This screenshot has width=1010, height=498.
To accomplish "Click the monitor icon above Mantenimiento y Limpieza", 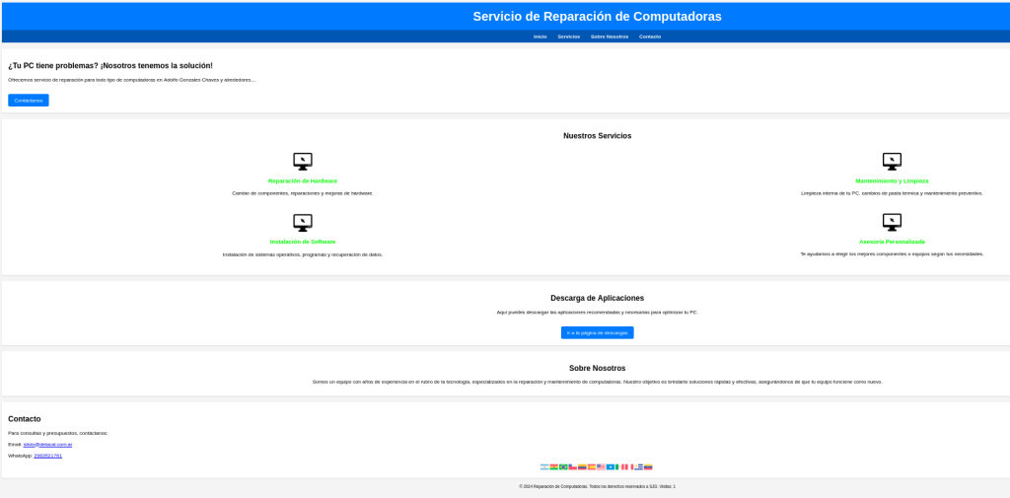I will pos(892,161).
